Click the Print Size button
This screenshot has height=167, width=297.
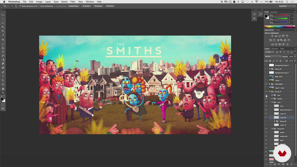click(110, 6)
